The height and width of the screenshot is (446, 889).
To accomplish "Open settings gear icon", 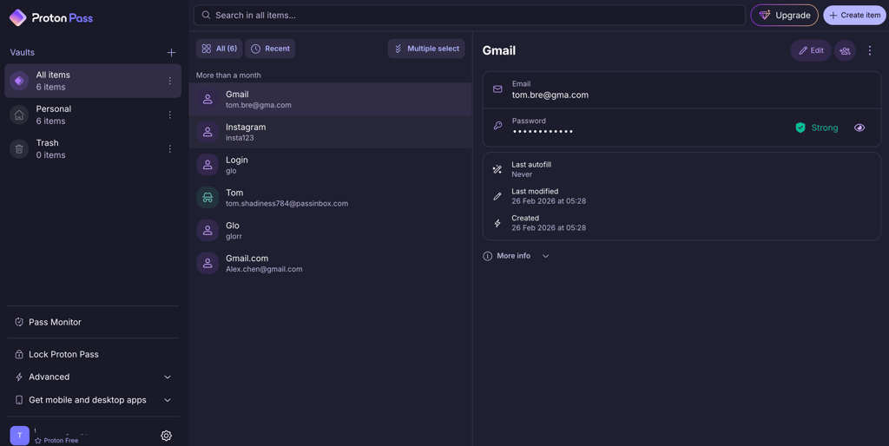I will [x=166, y=436].
